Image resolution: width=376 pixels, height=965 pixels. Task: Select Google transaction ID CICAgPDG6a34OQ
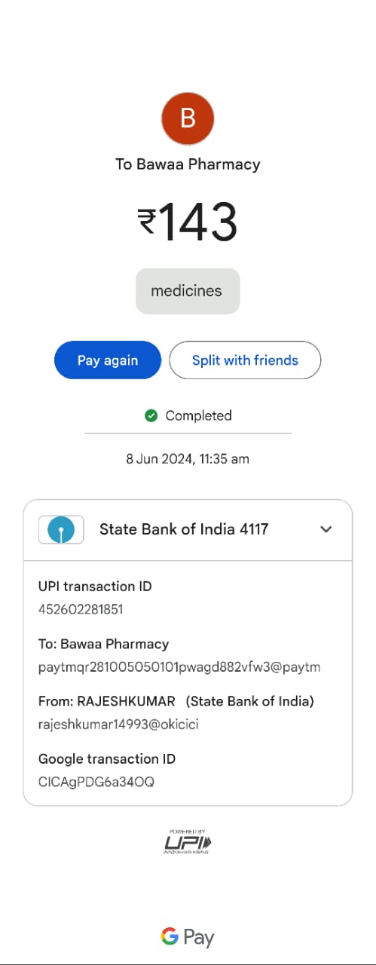point(96,782)
